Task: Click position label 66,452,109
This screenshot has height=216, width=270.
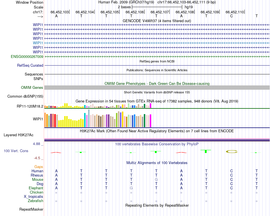Action: click(209, 12)
